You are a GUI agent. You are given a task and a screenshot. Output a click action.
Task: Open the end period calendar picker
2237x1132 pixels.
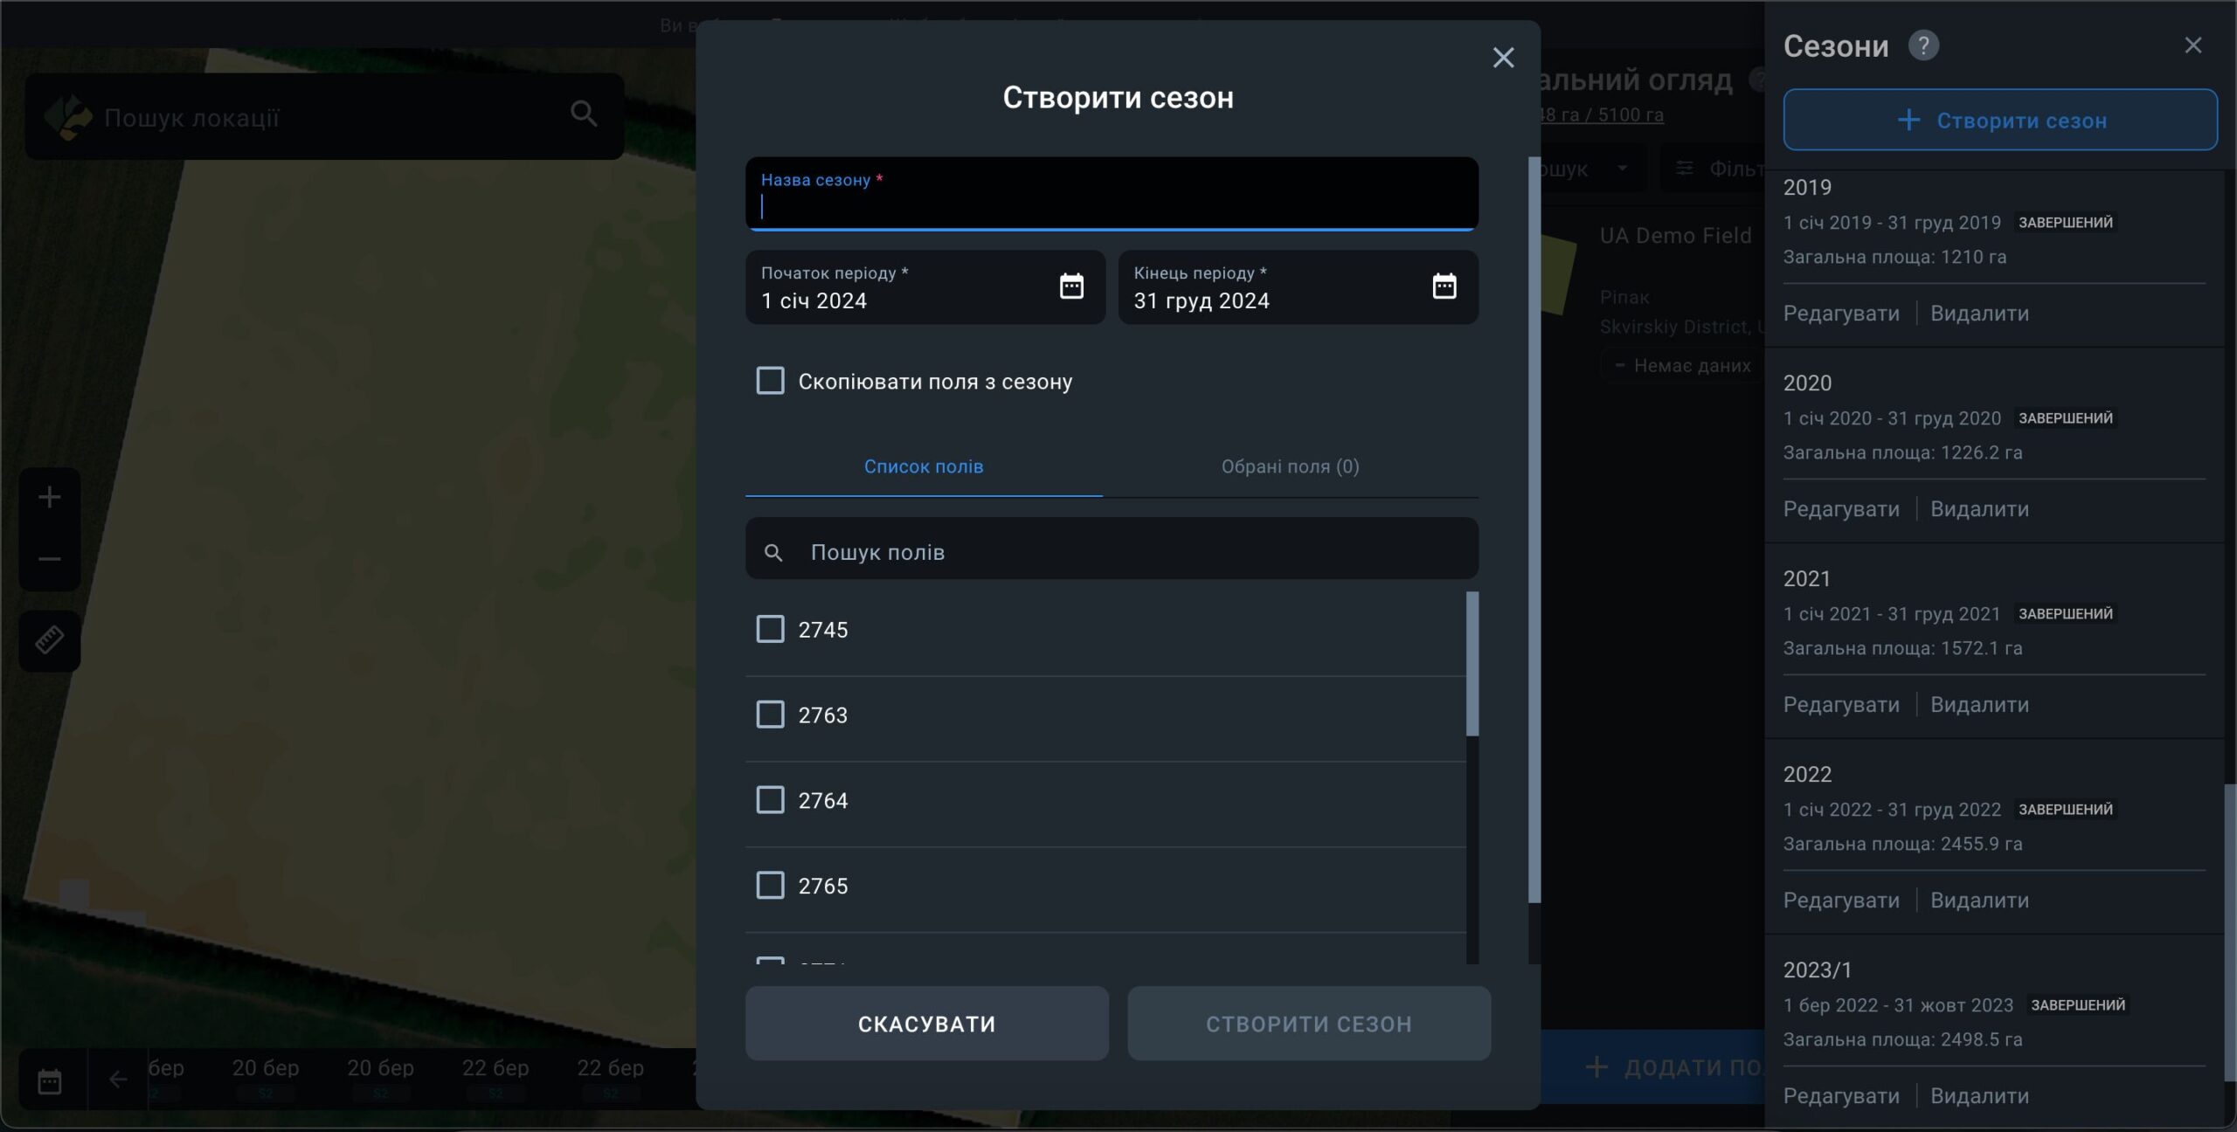click(x=1444, y=286)
